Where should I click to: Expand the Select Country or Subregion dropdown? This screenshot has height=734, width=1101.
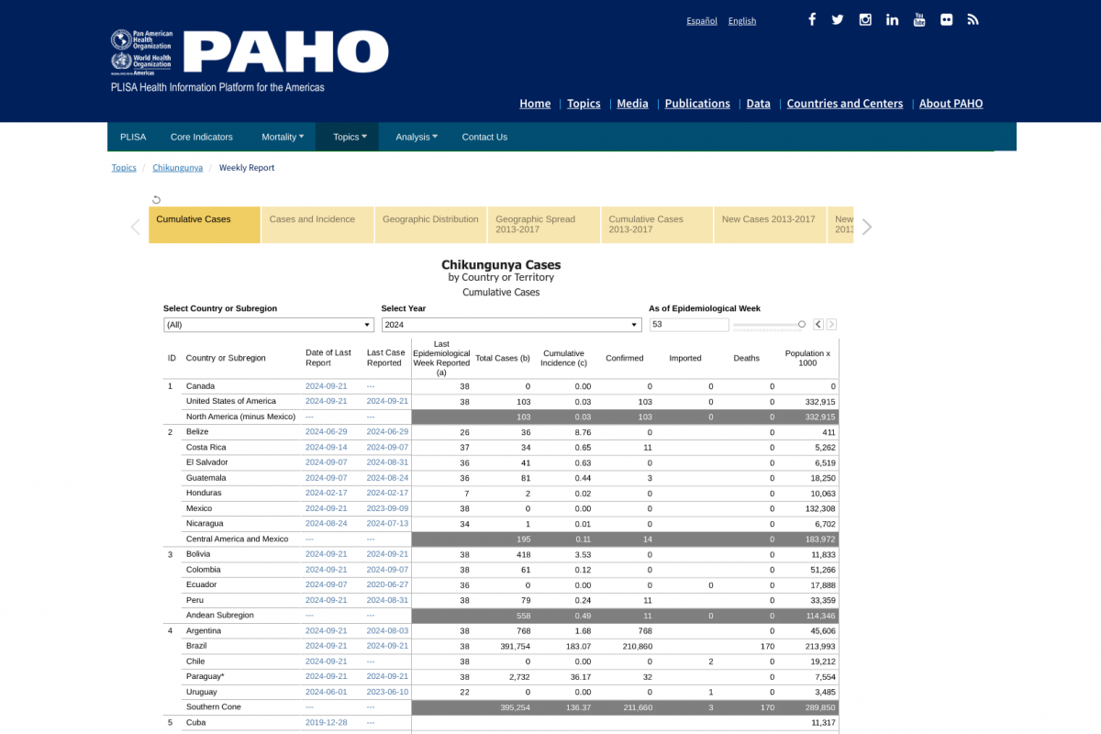click(x=268, y=325)
